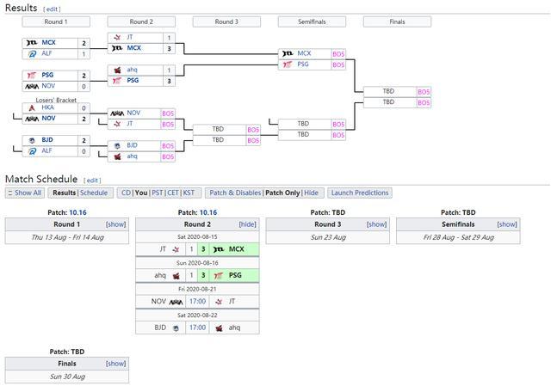Click BJD logo in schedule row
This screenshot has width=551, height=392.
176,328
